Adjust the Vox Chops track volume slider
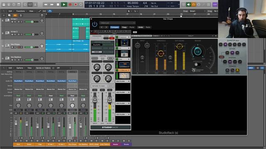The width and height of the screenshot is (266, 149). click(32, 47)
